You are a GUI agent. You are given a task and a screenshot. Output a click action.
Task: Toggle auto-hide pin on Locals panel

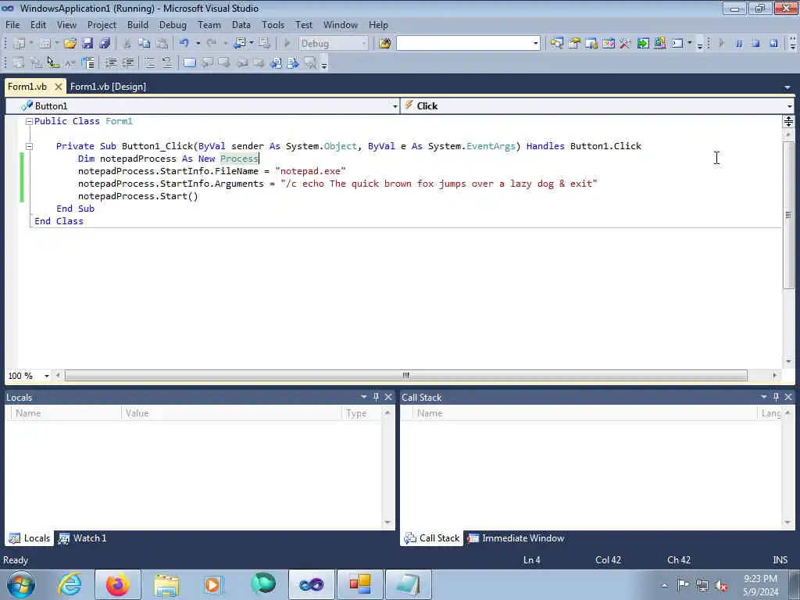[377, 397]
